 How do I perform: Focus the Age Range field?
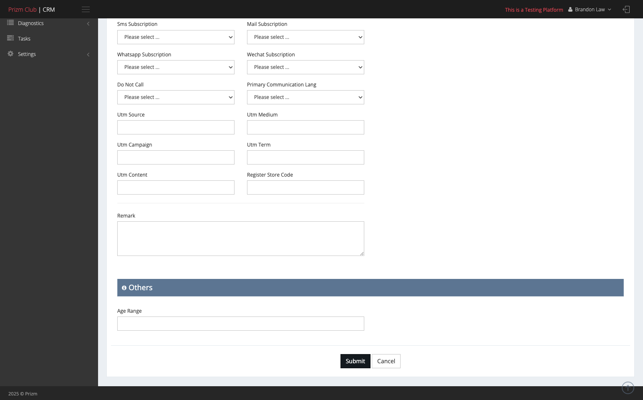click(241, 324)
